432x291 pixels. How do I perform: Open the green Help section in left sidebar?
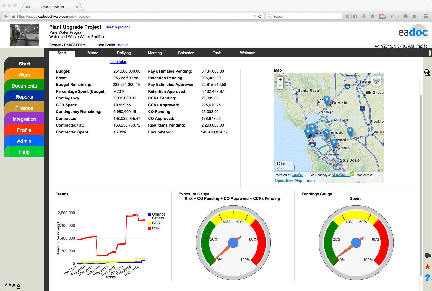(24, 152)
